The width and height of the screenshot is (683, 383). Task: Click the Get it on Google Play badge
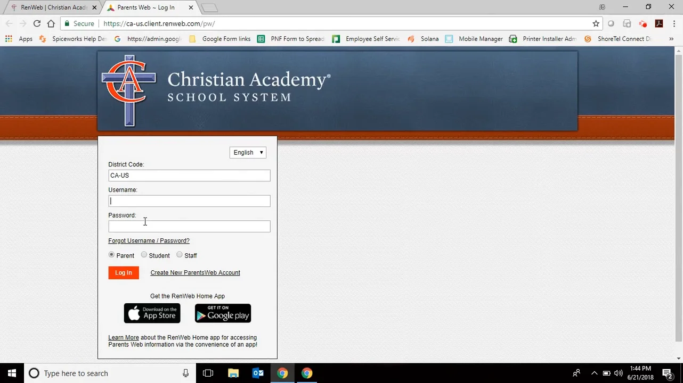(223, 313)
